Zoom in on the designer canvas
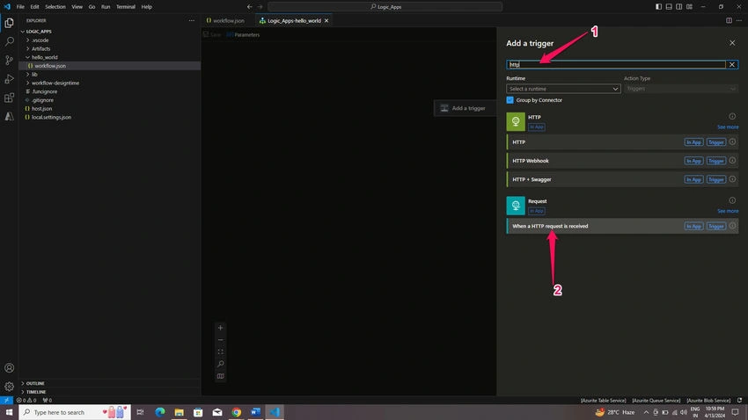The image size is (748, 420). click(x=220, y=328)
